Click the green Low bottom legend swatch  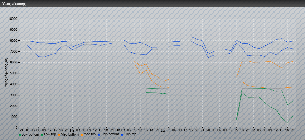[20, 135]
